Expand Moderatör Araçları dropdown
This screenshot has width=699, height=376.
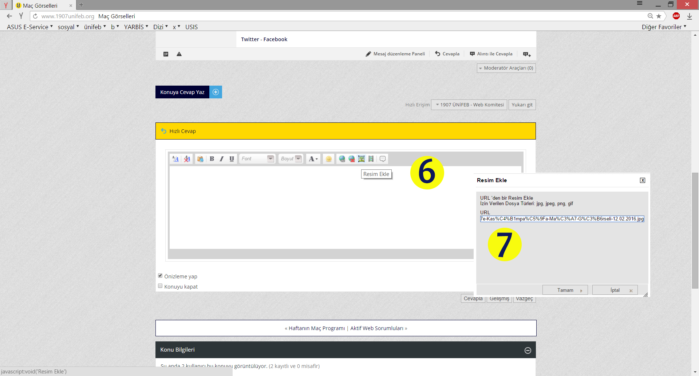tap(506, 68)
